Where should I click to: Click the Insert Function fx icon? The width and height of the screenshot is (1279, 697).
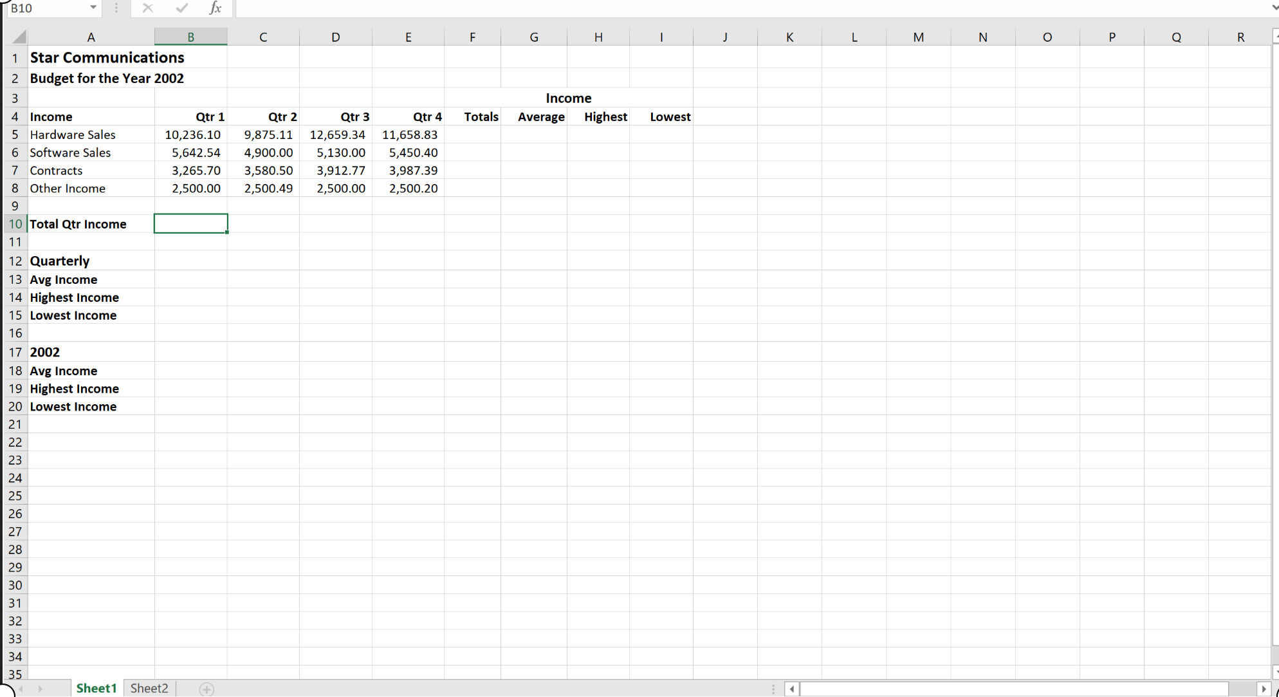[216, 8]
